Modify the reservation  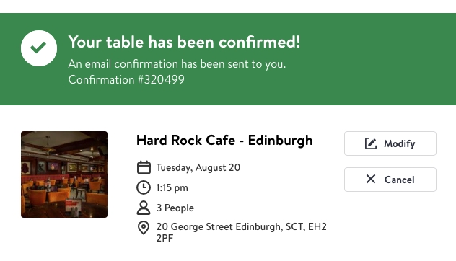pyautogui.click(x=390, y=143)
